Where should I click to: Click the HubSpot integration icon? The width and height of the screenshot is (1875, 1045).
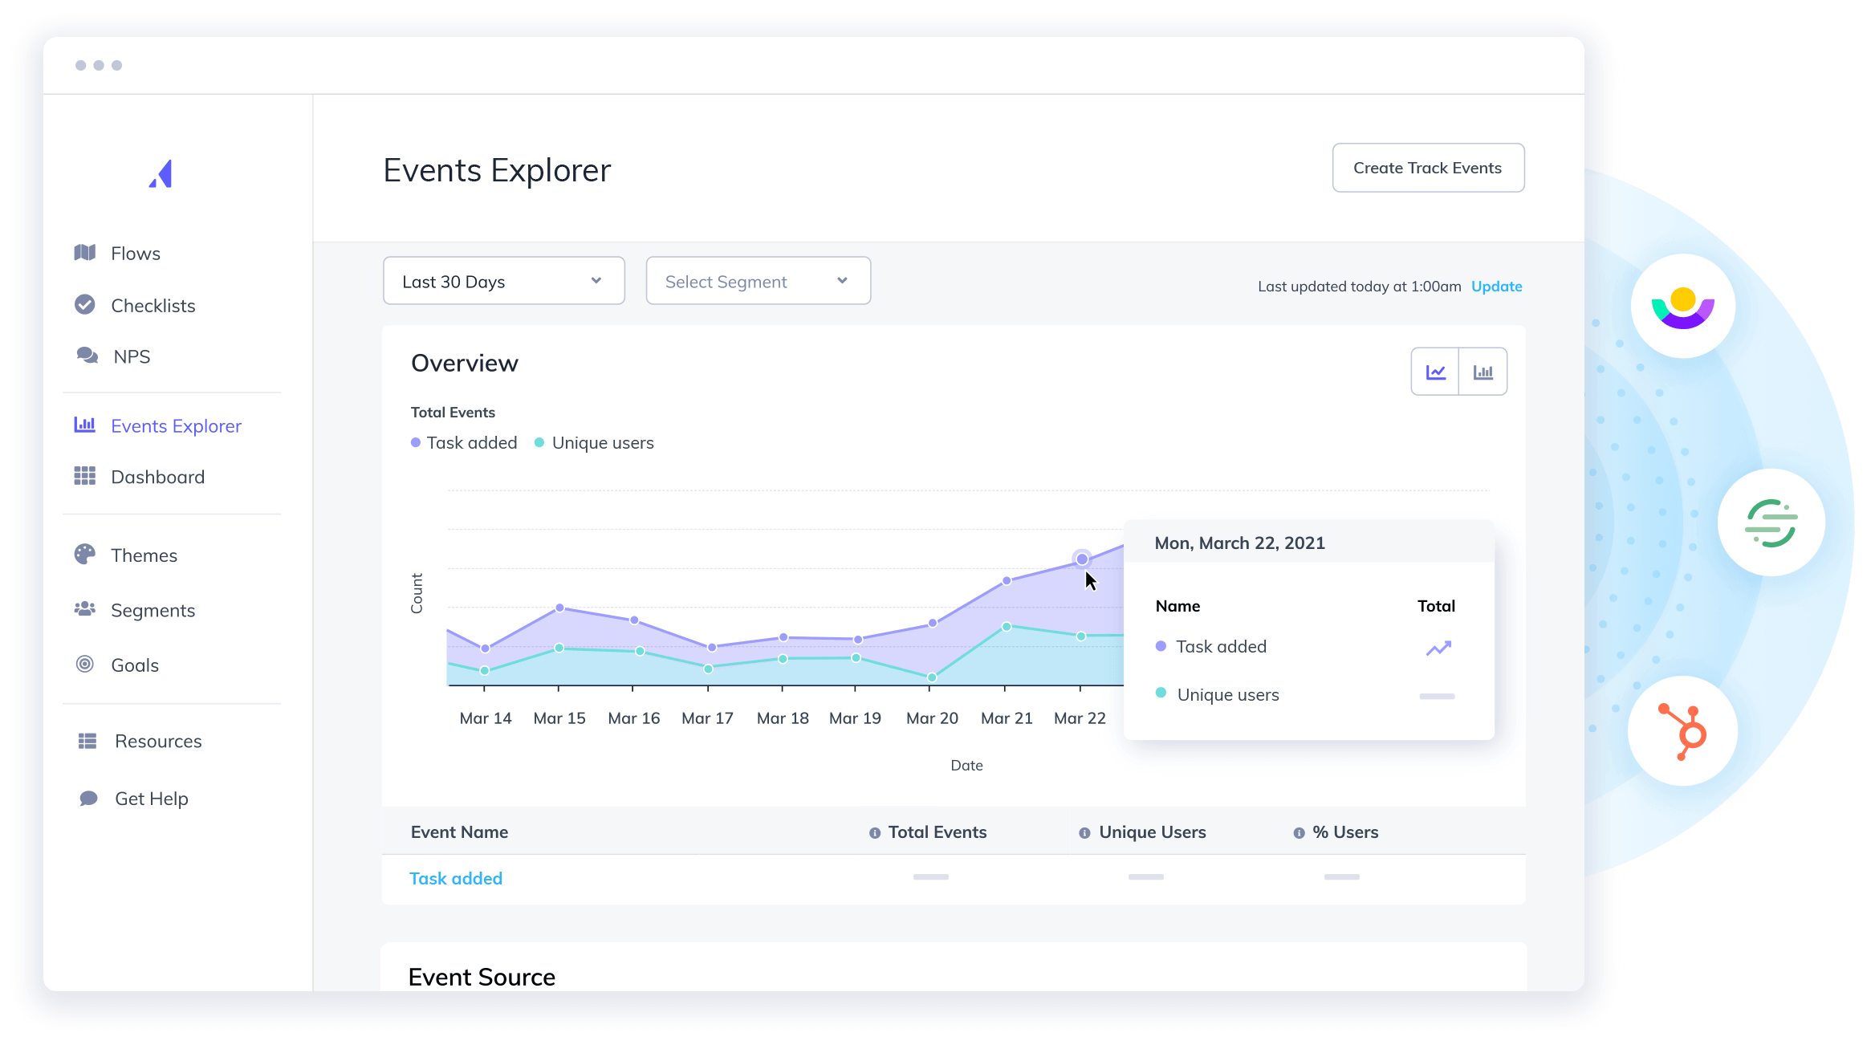click(1682, 730)
